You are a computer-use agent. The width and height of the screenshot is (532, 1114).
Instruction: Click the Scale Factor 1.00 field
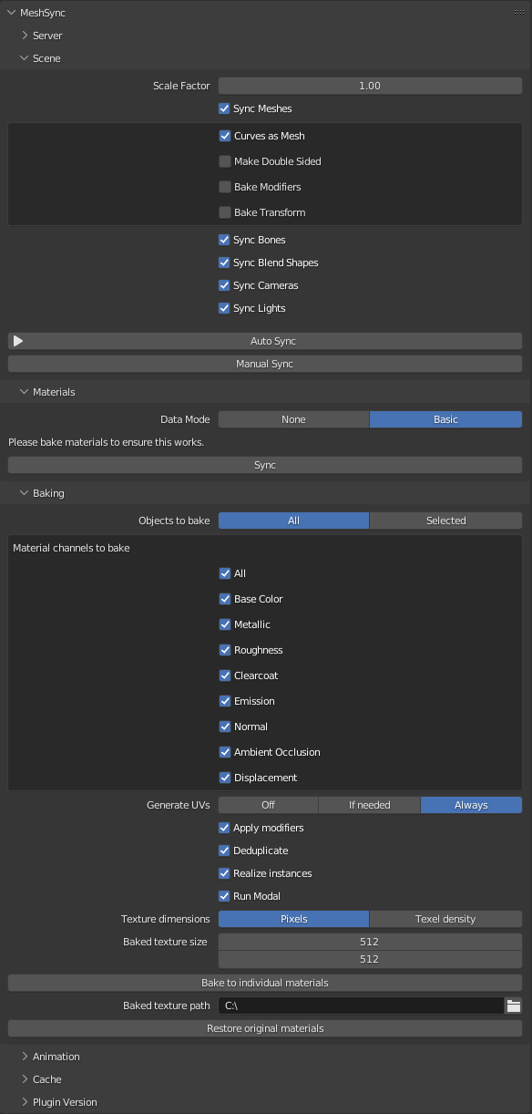pos(370,86)
